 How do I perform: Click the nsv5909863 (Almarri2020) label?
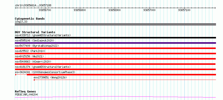33,62
